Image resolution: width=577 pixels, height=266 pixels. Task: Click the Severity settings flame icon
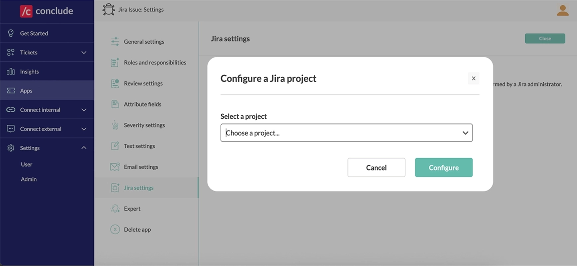(115, 125)
